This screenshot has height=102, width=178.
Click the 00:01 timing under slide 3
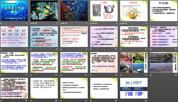65,23
